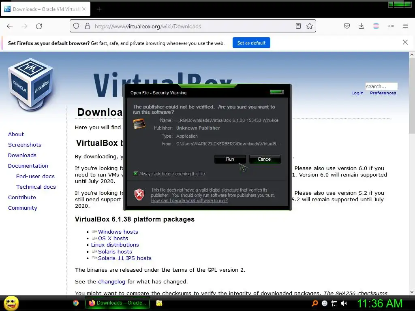Open Community in the sidebar
This screenshot has width=415, height=311.
click(23, 208)
